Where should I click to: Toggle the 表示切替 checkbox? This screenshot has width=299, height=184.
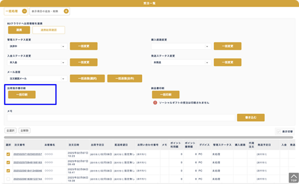(279, 131)
